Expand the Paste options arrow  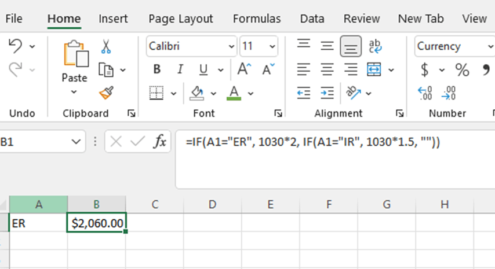click(74, 92)
